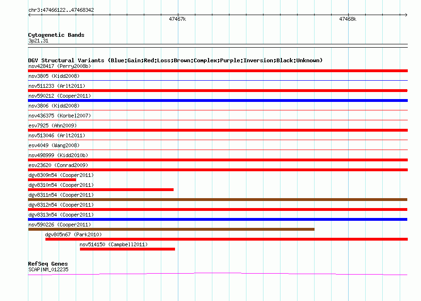Select the brown nsv590226 complex bar
This screenshot has width=421, height=301.
tap(171, 229)
